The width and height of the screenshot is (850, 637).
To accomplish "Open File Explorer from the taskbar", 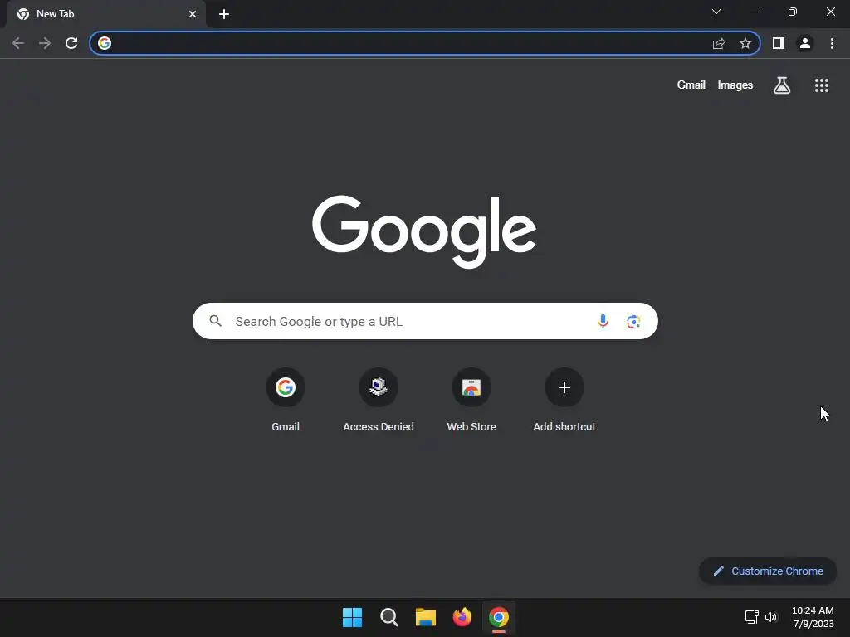I will pos(426,617).
